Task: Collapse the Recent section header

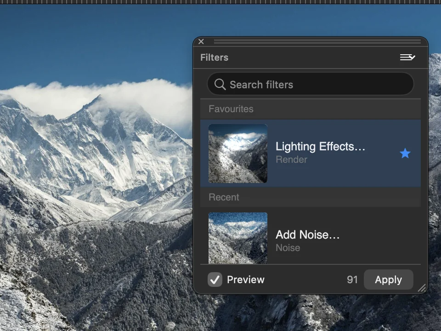Action: pos(311,197)
